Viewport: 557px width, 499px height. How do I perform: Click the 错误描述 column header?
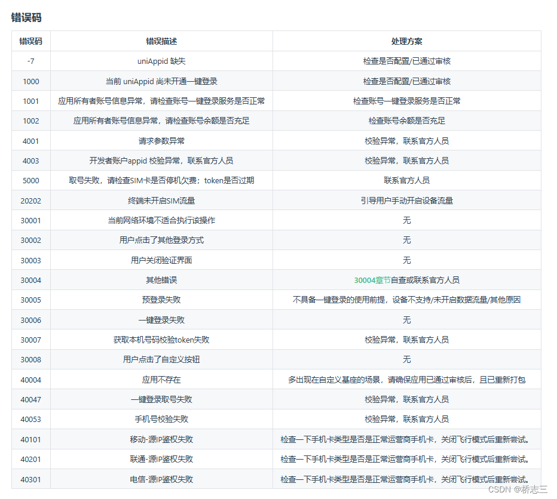(x=162, y=41)
